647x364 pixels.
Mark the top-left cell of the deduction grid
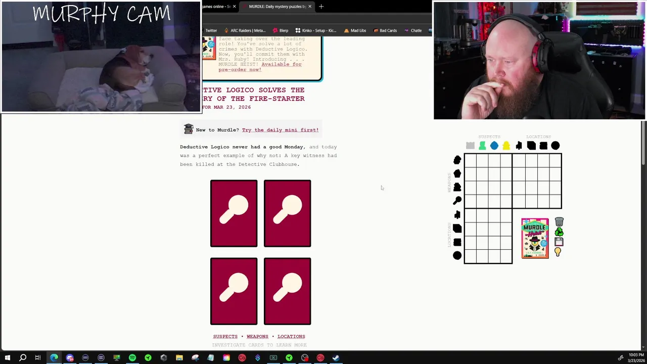[x=470, y=160]
